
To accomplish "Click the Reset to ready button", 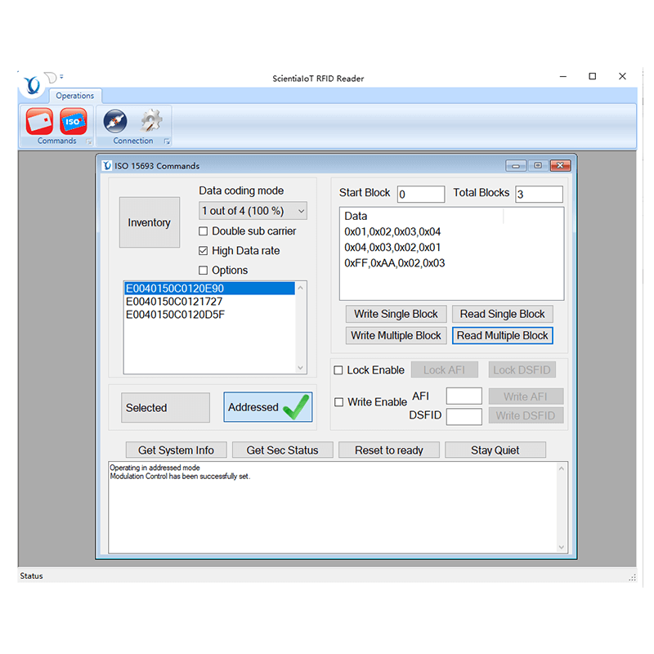I will point(389,450).
